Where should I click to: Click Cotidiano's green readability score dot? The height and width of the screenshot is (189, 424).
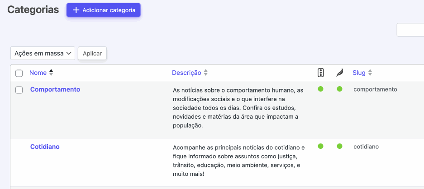pyautogui.click(x=339, y=146)
